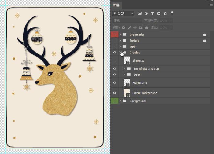Image resolution: width=214 pixels, height=154 pixels.
Task: Show the Shape 21 layer
Action: [x=115, y=61]
